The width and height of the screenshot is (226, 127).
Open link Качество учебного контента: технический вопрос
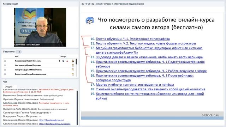click(150, 96)
